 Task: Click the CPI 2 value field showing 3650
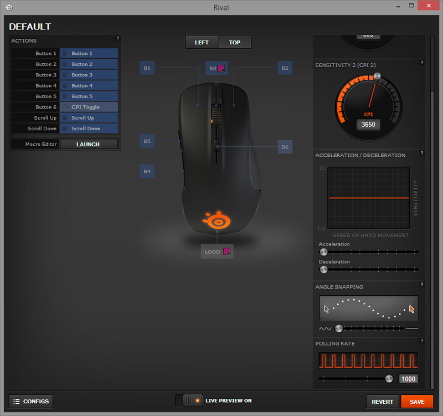click(368, 125)
